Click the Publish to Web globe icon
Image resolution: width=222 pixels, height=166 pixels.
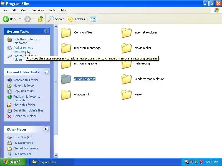(x=9, y=97)
